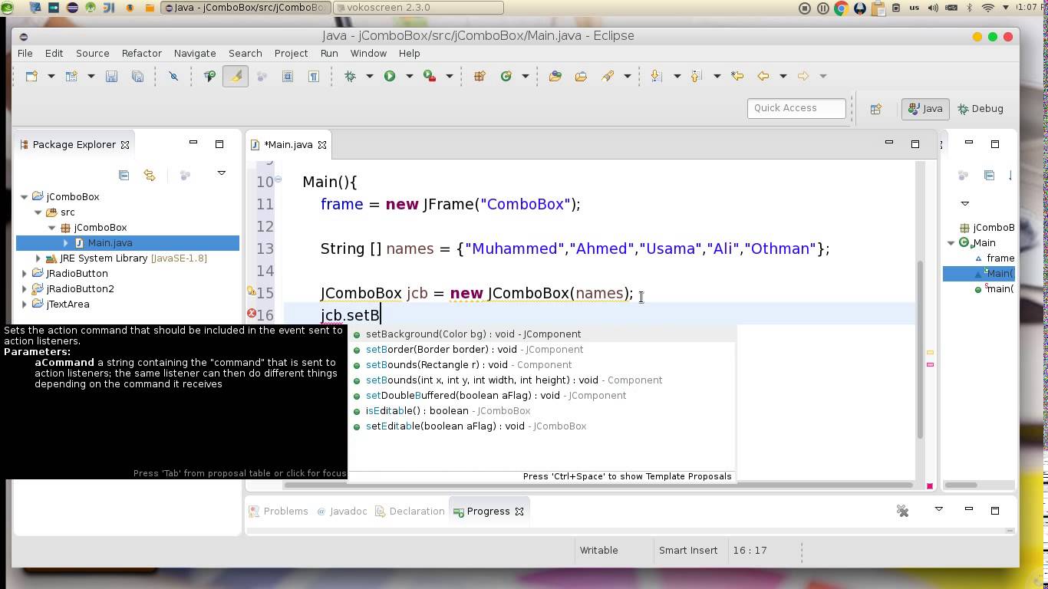1048x589 pixels.
Task: Click the Save All toolbar icon
Action: (x=137, y=76)
